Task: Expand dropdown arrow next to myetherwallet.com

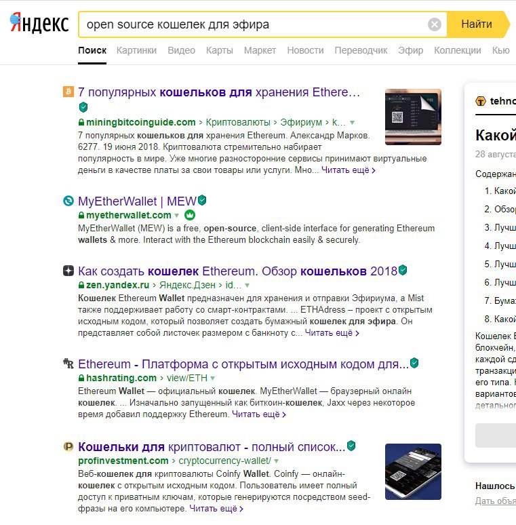Action: (177, 215)
